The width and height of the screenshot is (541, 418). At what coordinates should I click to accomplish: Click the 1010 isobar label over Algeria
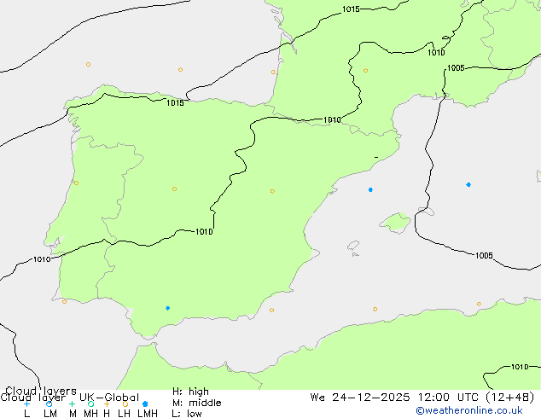point(520,367)
